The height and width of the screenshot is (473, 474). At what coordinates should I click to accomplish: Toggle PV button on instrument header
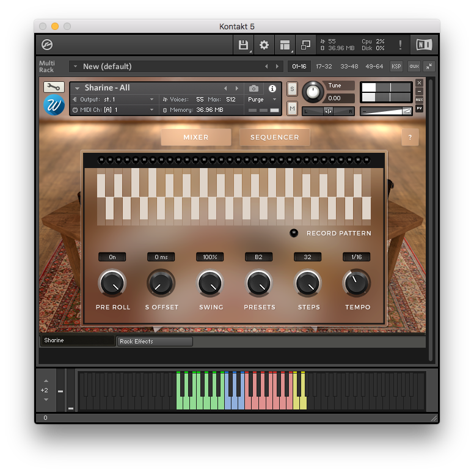tap(419, 108)
